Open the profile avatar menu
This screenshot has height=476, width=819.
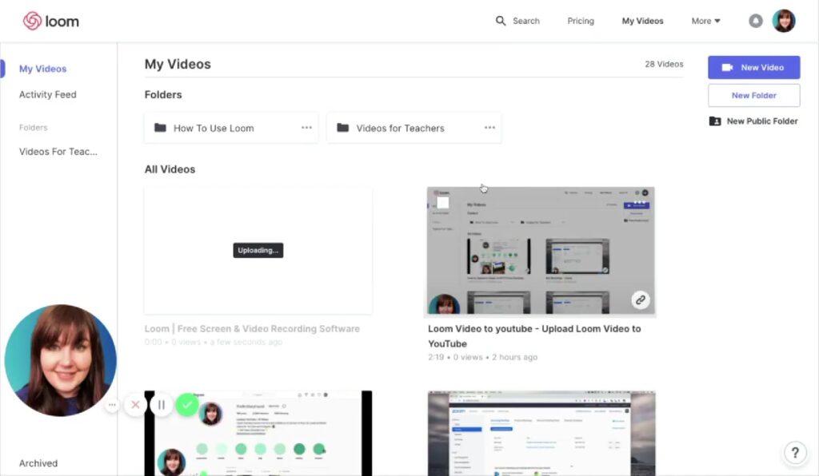tap(784, 21)
